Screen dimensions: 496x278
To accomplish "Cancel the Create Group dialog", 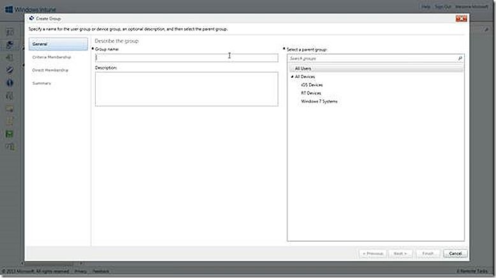I will coord(455,253).
